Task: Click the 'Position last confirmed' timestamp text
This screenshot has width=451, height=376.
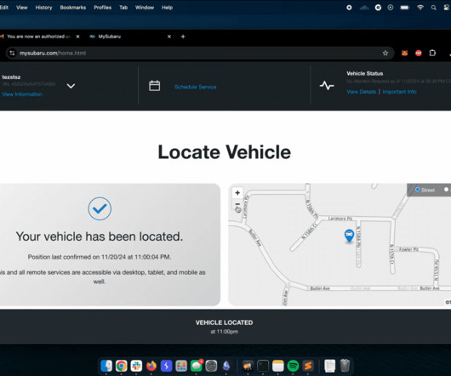Action: tap(100, 257)
